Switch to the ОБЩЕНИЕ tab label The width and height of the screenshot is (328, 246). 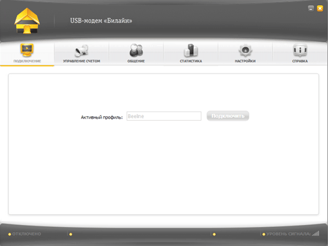pyautogui.click(x=136, y=61)
